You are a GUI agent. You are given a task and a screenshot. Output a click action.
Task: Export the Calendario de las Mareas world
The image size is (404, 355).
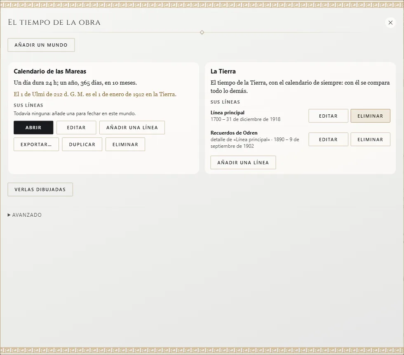click(36, 144)
